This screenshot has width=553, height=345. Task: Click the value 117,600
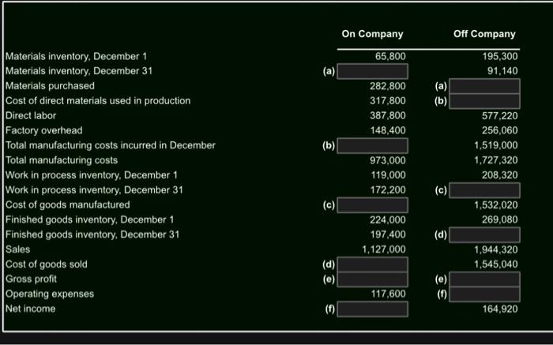[388, 294]
